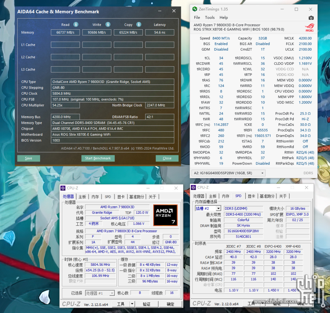Click the CPU Clock 5804.8 MHz field
Screen dimensions: 330x313
112,93
